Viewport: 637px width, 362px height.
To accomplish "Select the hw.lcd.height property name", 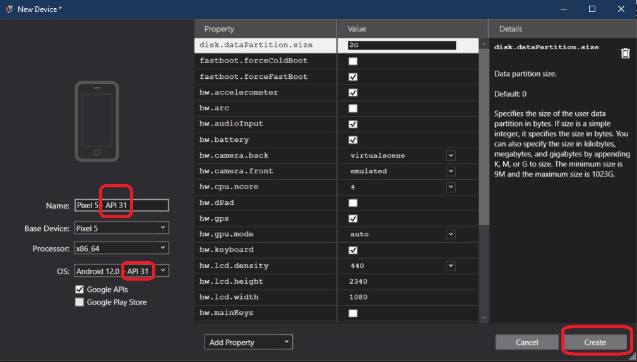I will (x=231, y=281).
